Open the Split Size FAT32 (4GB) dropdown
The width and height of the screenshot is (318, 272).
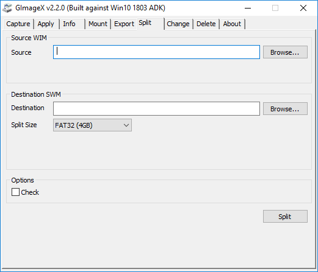click(x=92, y=125)
